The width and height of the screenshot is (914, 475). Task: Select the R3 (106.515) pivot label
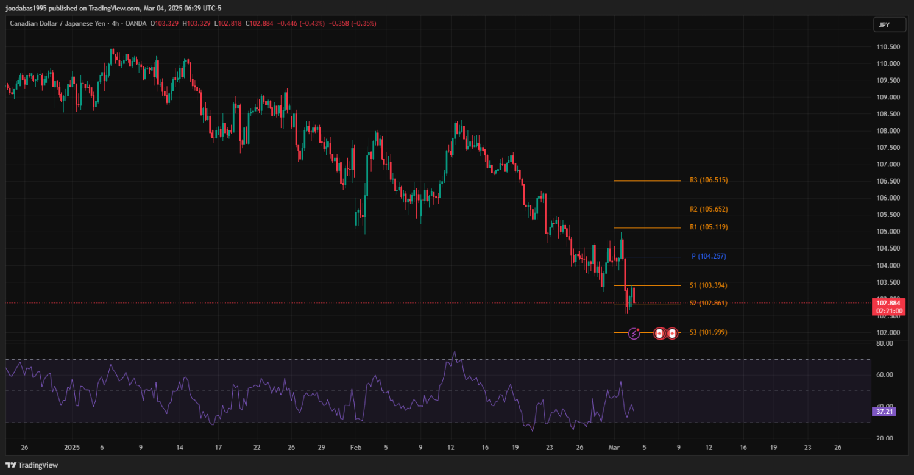tap(709, 180)
